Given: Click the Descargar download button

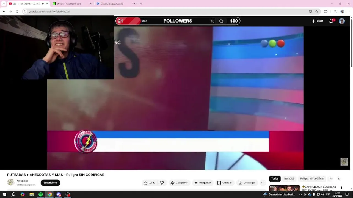Looking at the screenshot, I should point(247,183).
